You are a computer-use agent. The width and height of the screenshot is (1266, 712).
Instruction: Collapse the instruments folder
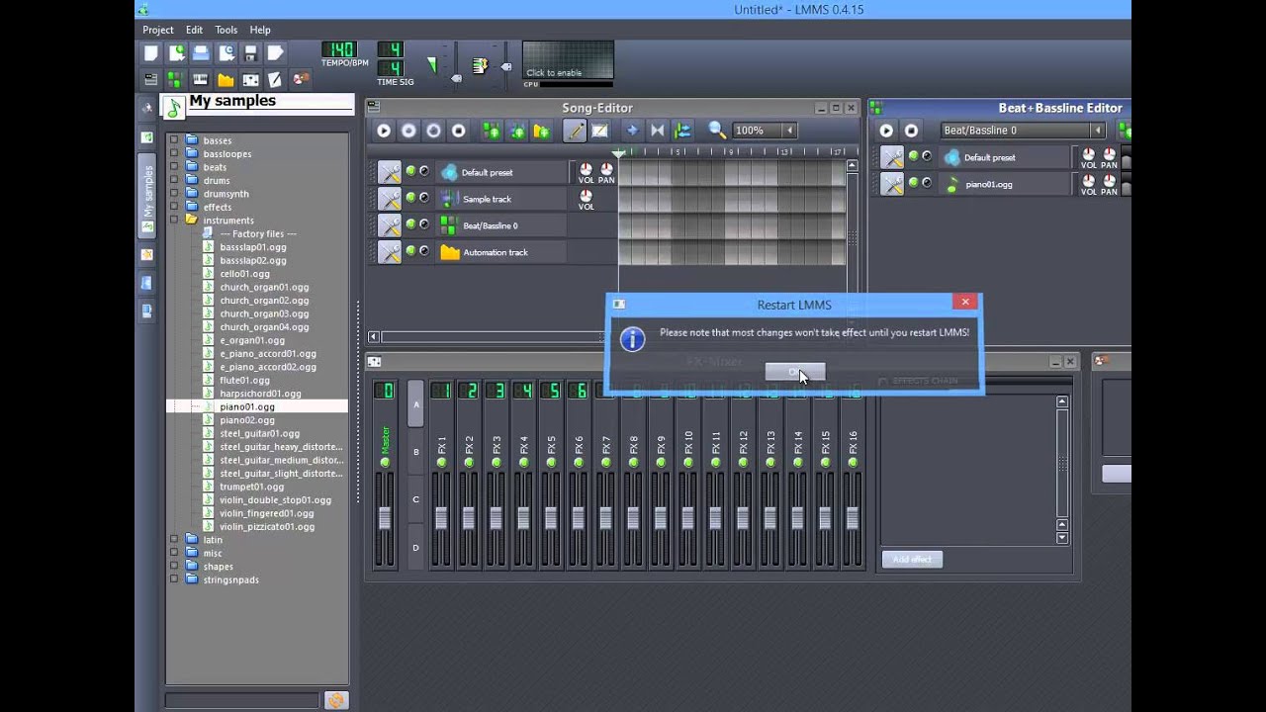(x=174, y=220)
